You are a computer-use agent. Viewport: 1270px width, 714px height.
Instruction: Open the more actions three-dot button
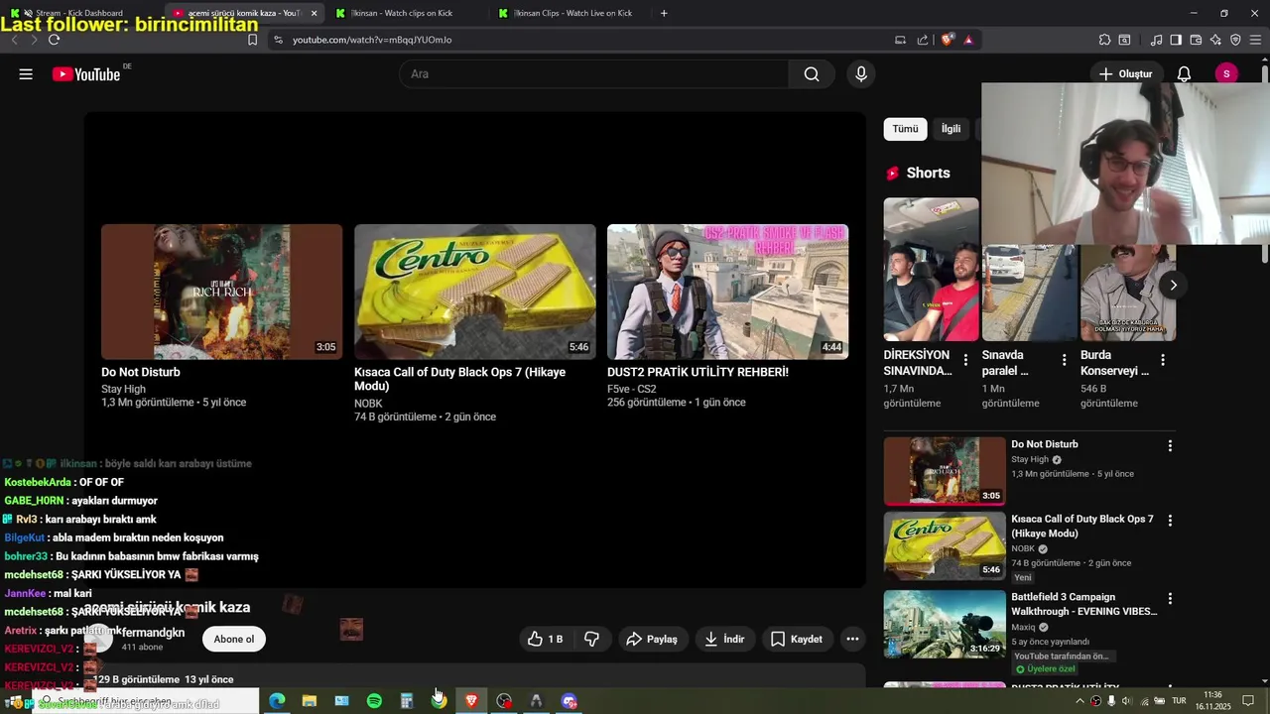852,639
